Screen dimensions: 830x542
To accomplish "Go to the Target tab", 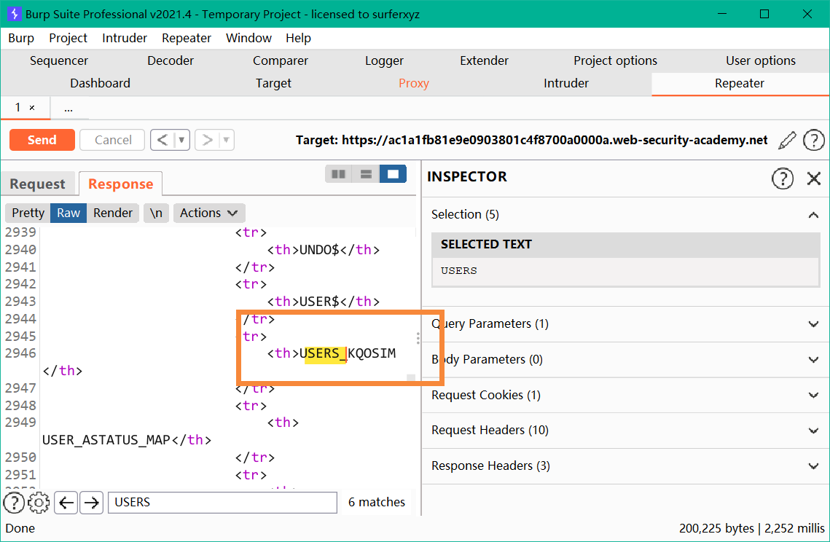I will [273, 84].
